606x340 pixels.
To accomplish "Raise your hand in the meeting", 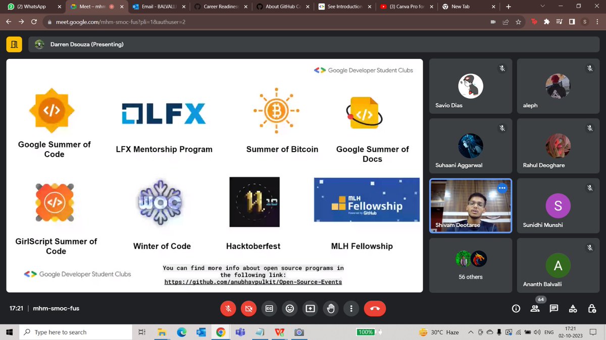I will click(x=331, y=308).
